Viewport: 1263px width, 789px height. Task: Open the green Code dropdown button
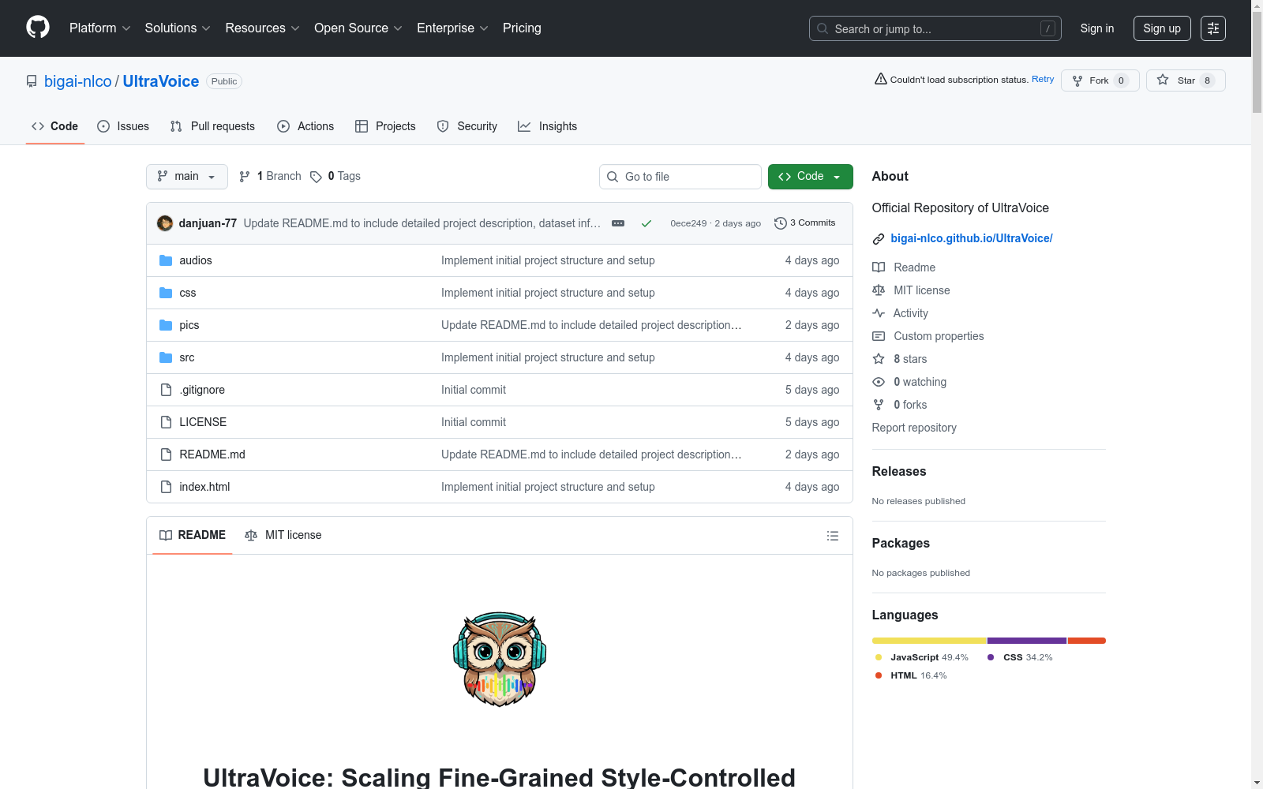810,177
